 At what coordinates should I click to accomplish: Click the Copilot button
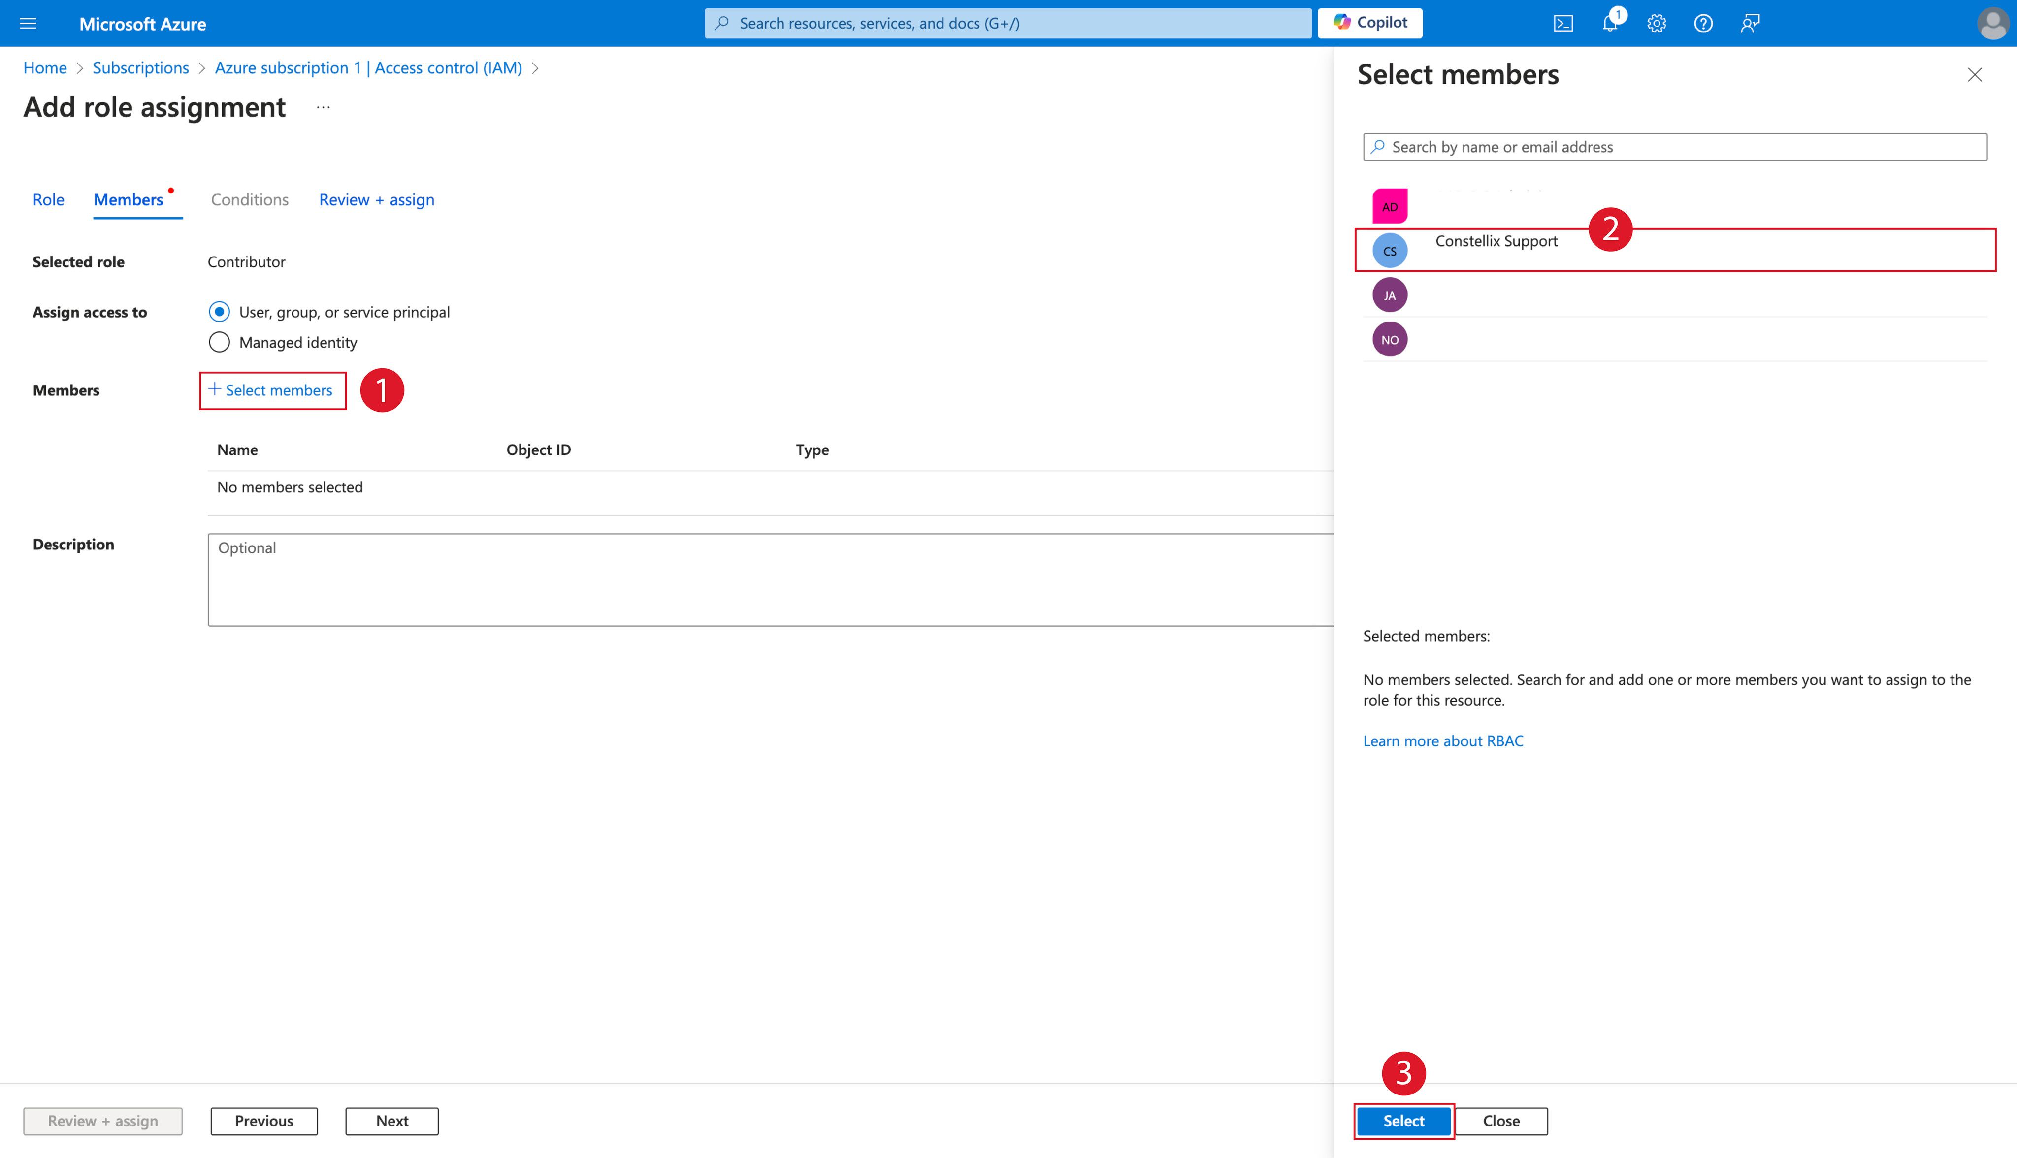(x=1369, y=22)
